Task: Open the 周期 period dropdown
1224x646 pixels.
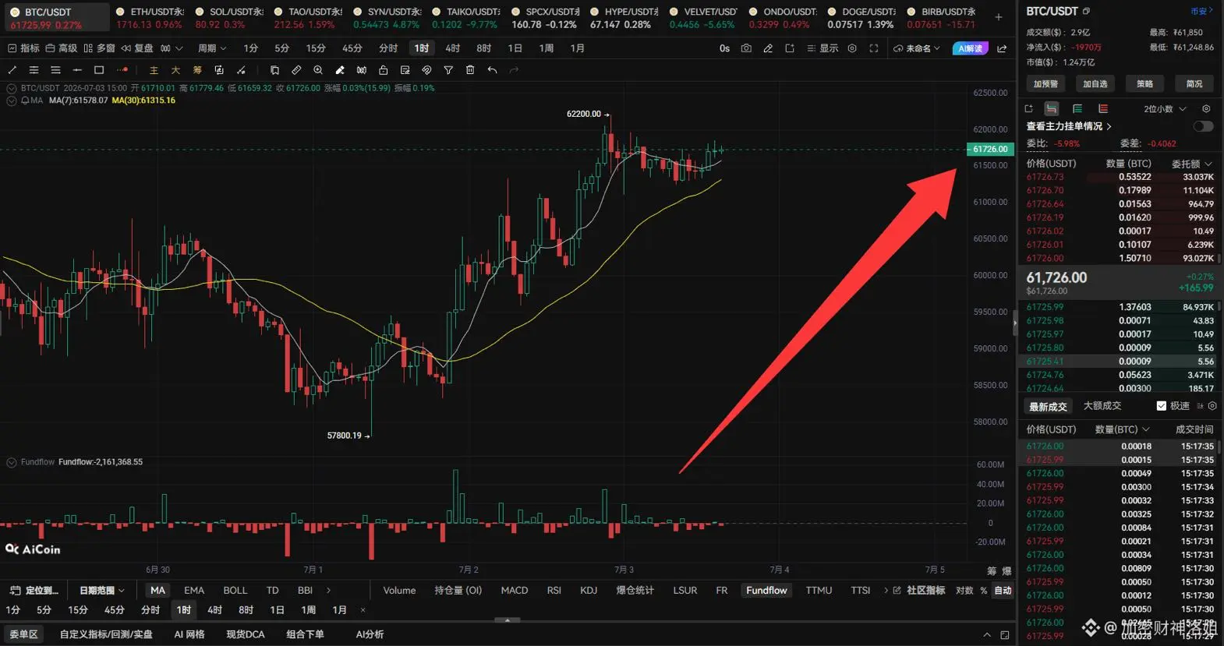Action: tap(212, 48)
